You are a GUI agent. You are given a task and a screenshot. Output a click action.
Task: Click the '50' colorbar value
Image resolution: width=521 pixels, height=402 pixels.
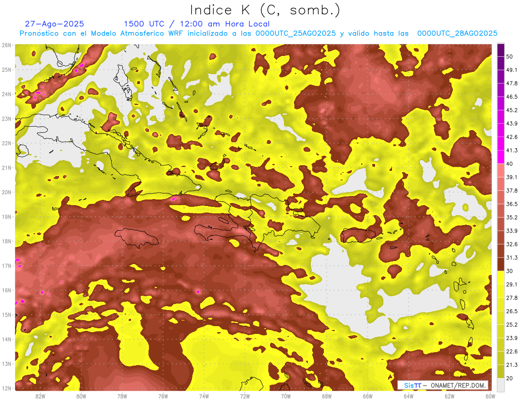(510, 56)
